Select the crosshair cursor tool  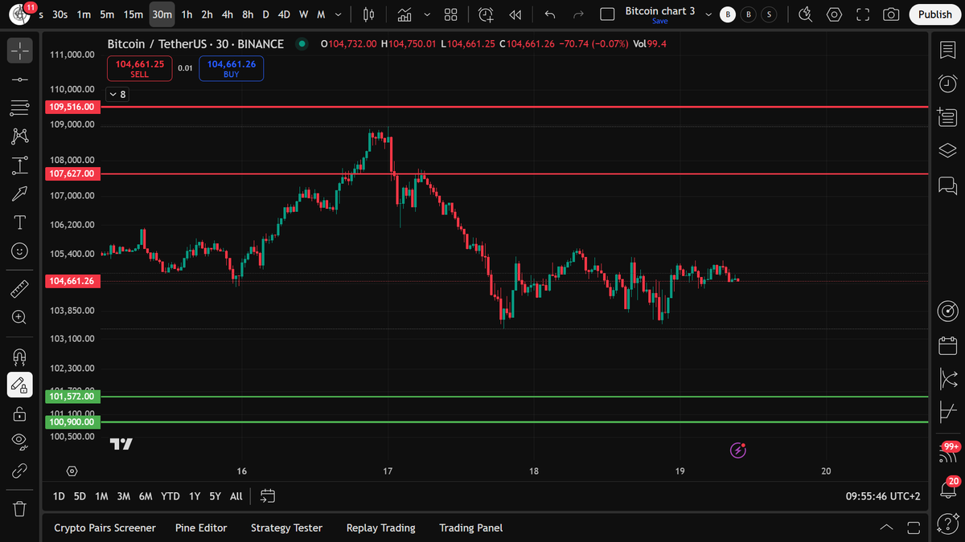[x=20, y=51]
